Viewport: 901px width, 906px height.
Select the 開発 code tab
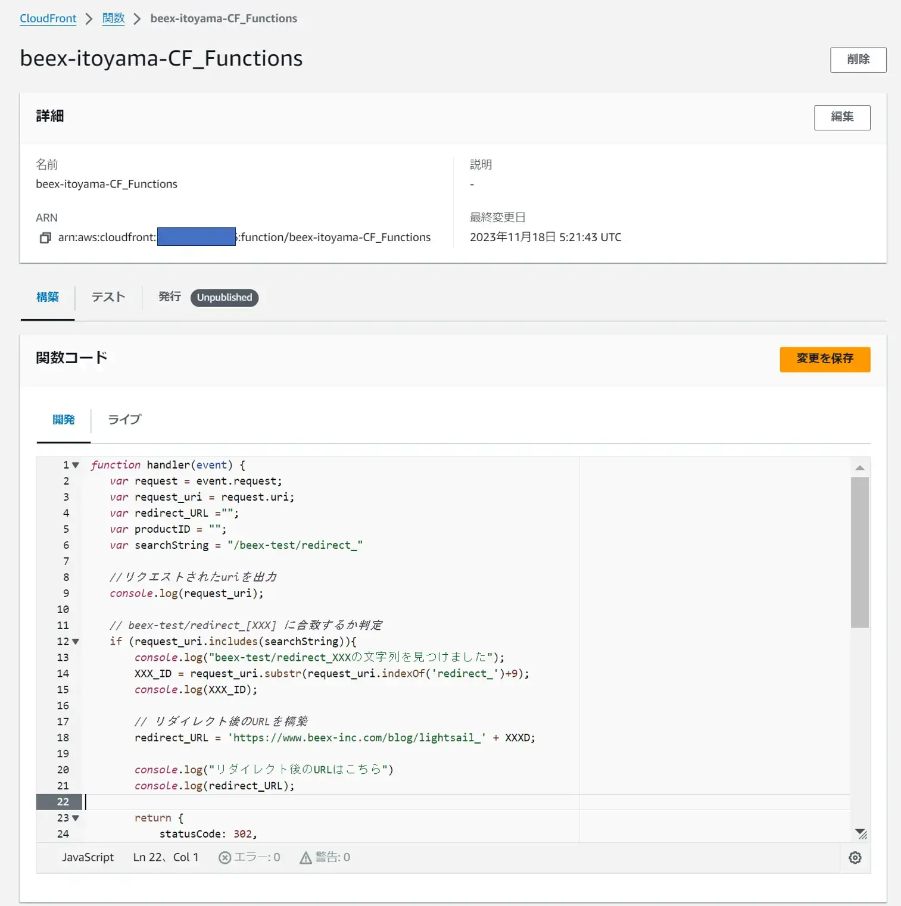coord(64,420)
